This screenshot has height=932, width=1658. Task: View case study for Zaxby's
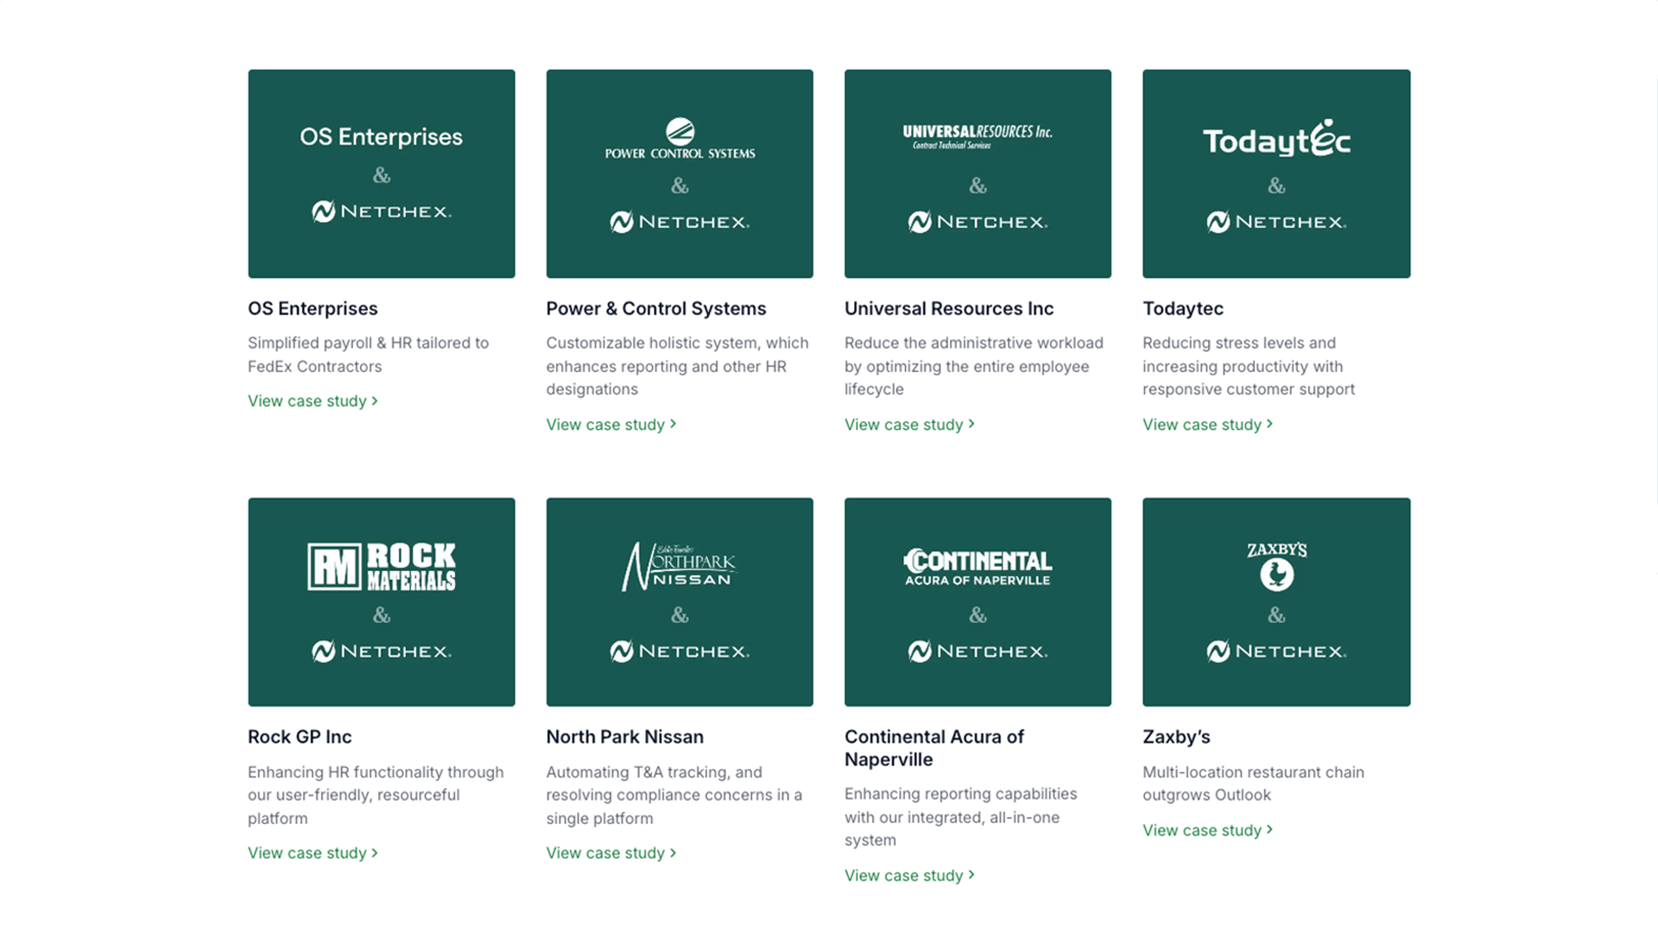[1206, 830]
